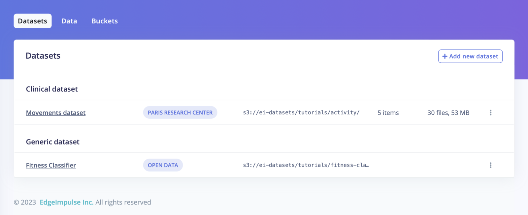
Task: Switch to the Data tab
Action: point(69,21)
